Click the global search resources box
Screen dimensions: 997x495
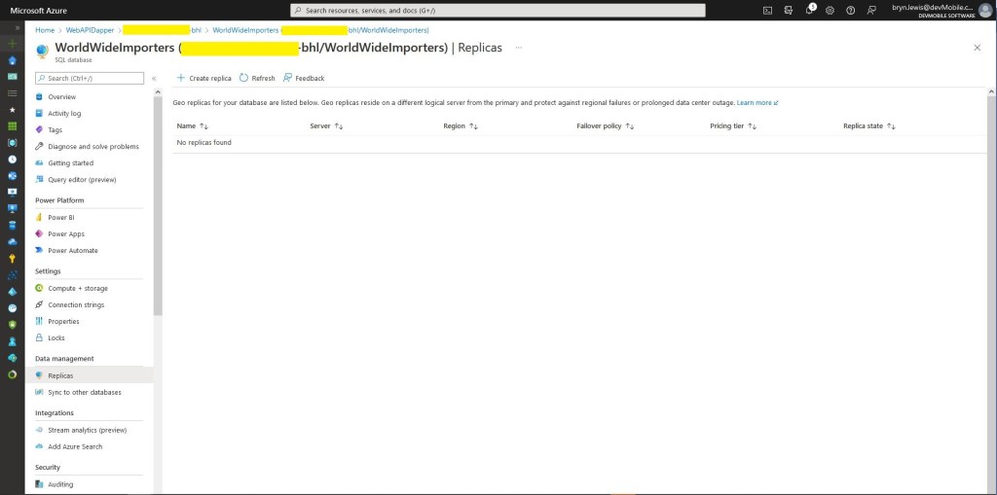[498, 10]
